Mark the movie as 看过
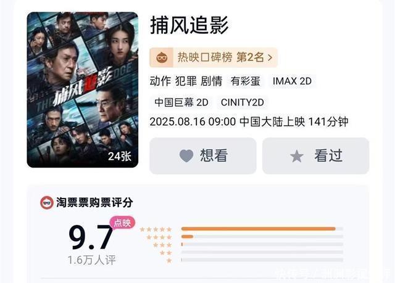The image size is (395, 283). (x=315, y=156)
